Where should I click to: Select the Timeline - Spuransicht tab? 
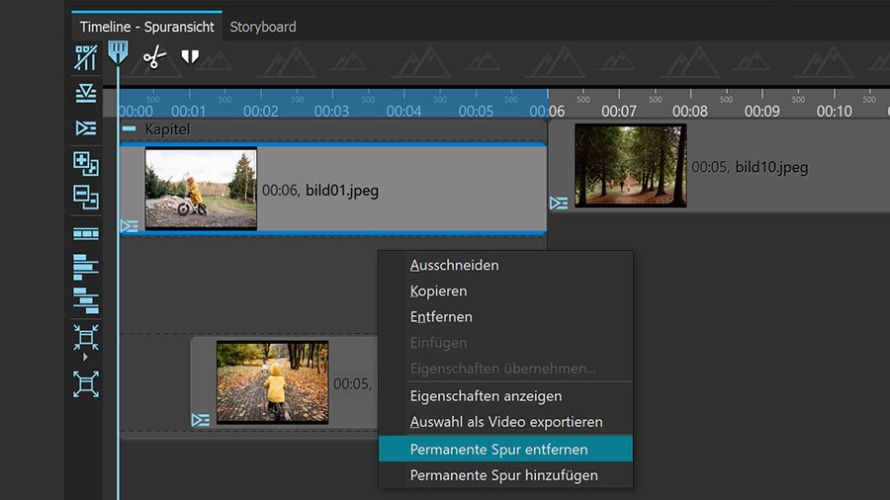click(x=146, y=27)
